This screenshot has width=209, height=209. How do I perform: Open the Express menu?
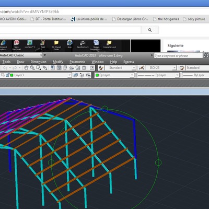(129, 62)
